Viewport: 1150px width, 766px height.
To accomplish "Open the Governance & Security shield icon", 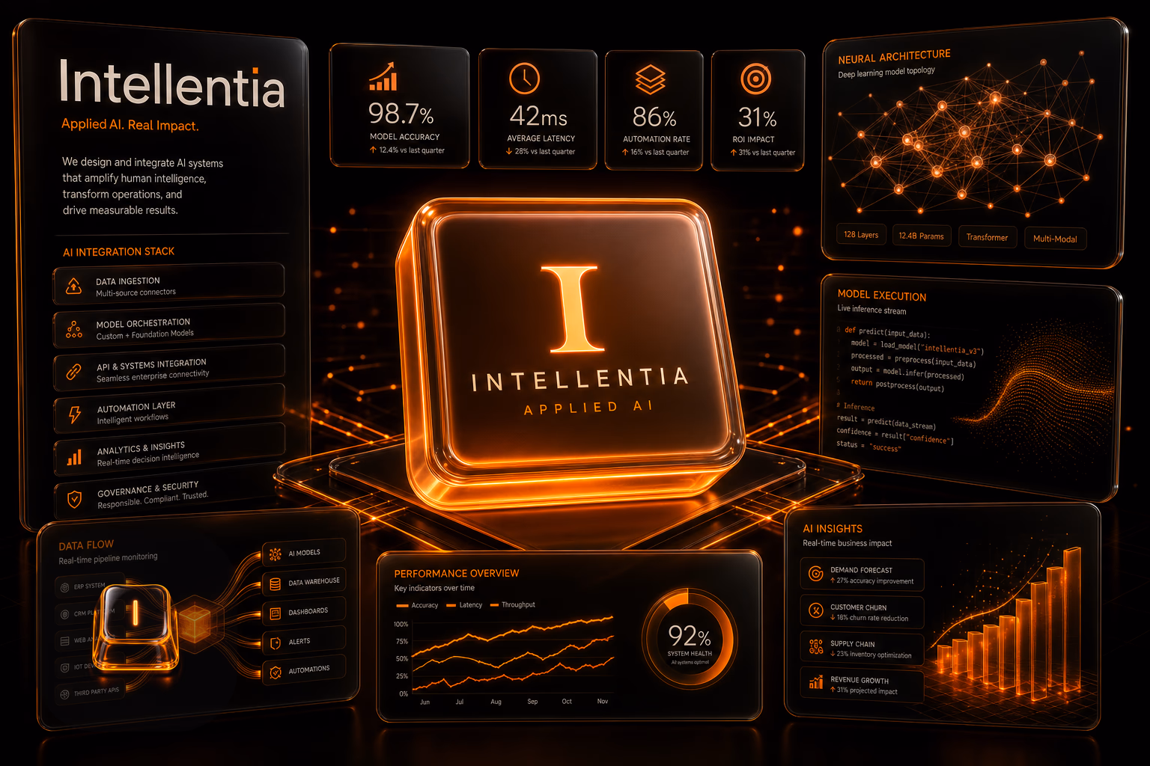I will (x=74, y=499).
